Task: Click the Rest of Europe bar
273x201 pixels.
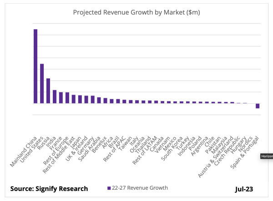Action: click(x=67, y=98)
